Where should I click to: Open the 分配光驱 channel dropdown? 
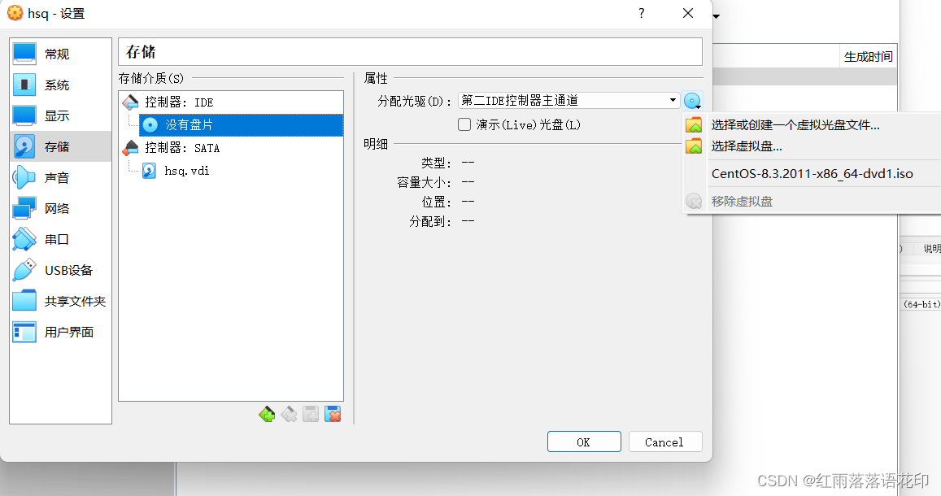[x=673, y=100]
